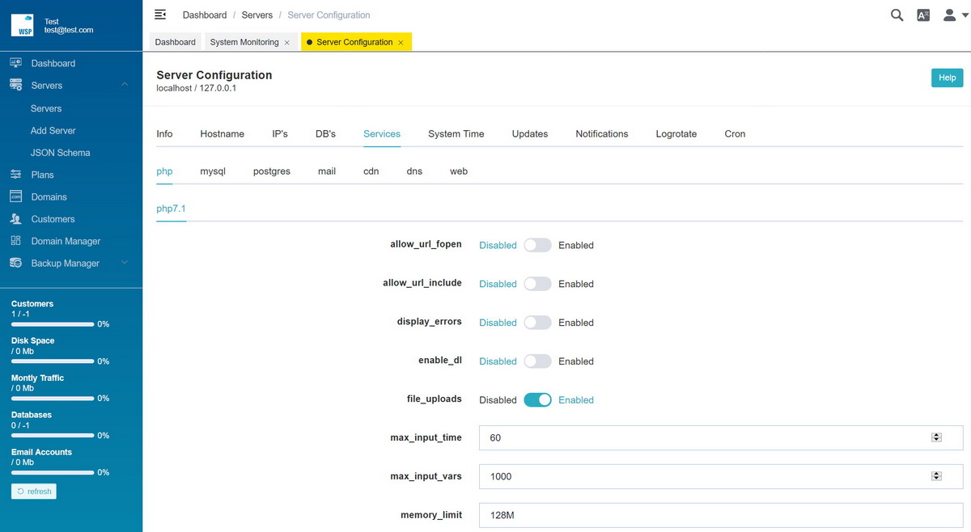Viewport: 971px width, 532px height.
Task: Click the WSP logo in the sidebar
Action: [22, 25]
